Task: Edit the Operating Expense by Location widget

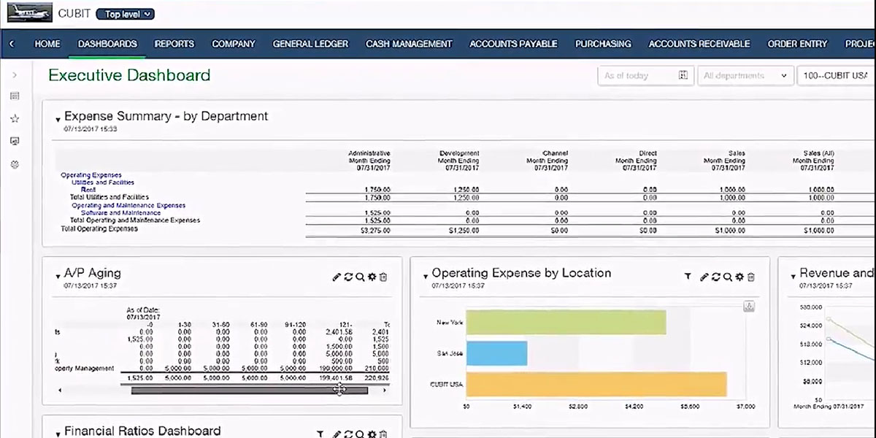Action: coord(705,277)
